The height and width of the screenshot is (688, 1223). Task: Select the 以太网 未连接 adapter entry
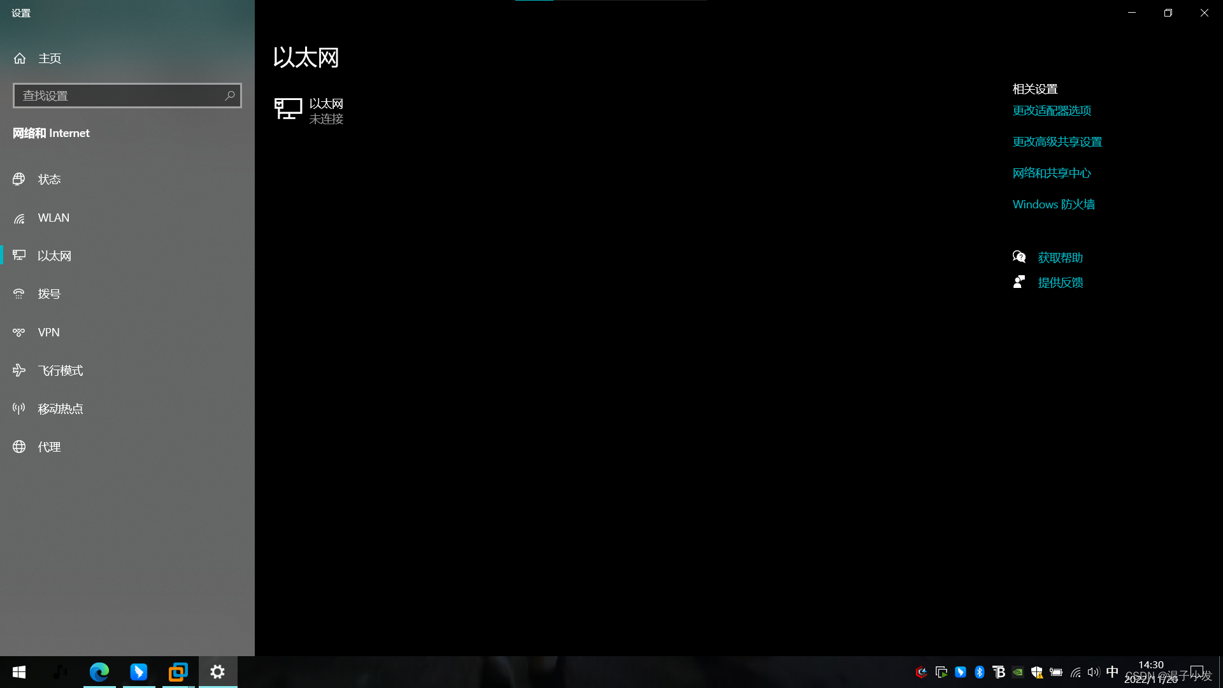pyautogui.click(x=326, y=110)
